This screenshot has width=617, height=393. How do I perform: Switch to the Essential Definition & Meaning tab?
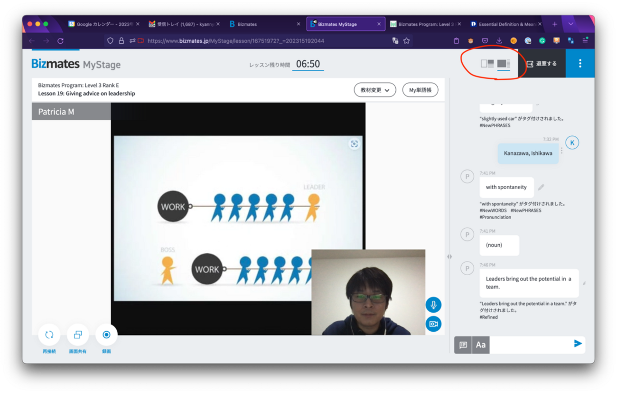pos(506,24)
